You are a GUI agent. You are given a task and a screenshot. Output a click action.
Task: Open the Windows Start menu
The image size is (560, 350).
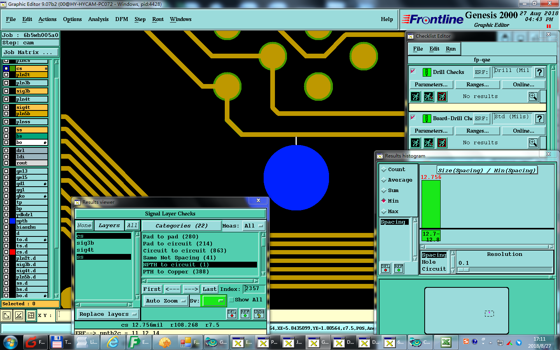10,342
